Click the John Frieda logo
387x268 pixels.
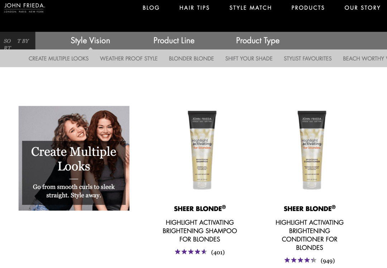coord(24,8)
